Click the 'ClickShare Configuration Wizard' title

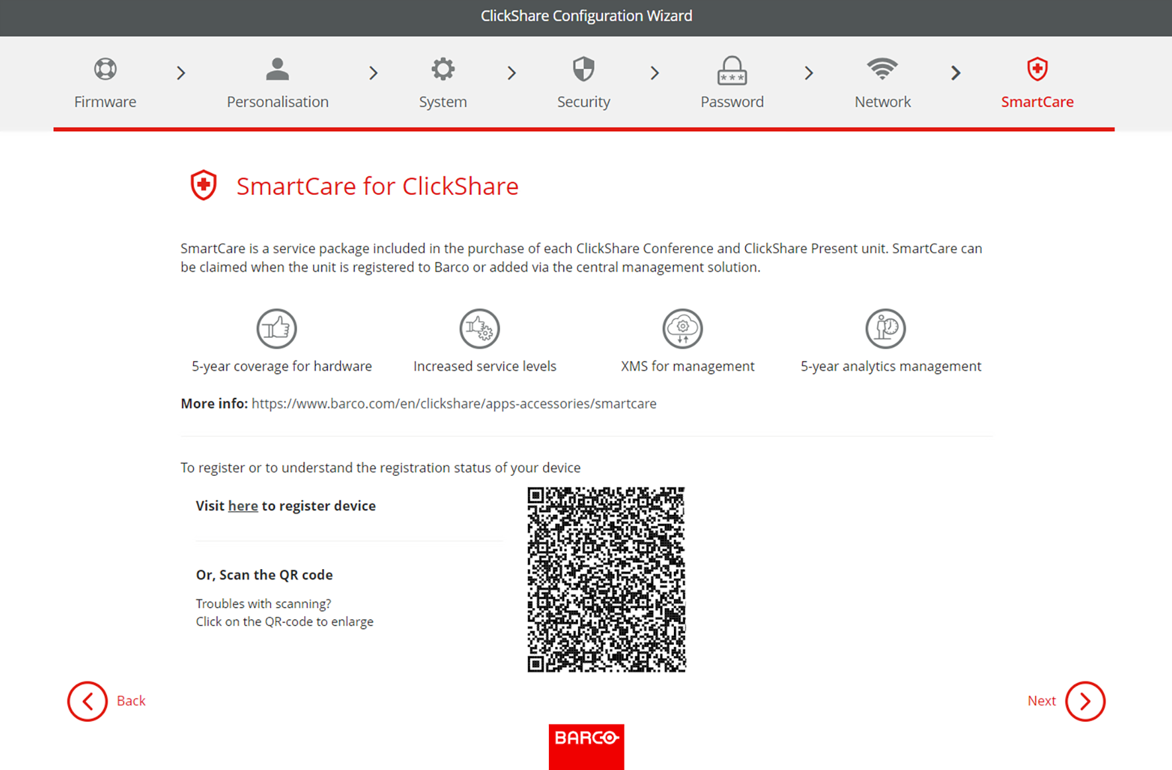pos(586,16)
